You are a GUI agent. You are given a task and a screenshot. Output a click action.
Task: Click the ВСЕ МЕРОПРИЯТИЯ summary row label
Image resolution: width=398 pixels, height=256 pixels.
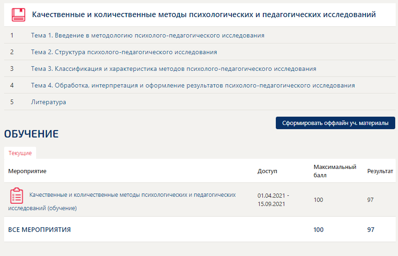pos(39,230)
